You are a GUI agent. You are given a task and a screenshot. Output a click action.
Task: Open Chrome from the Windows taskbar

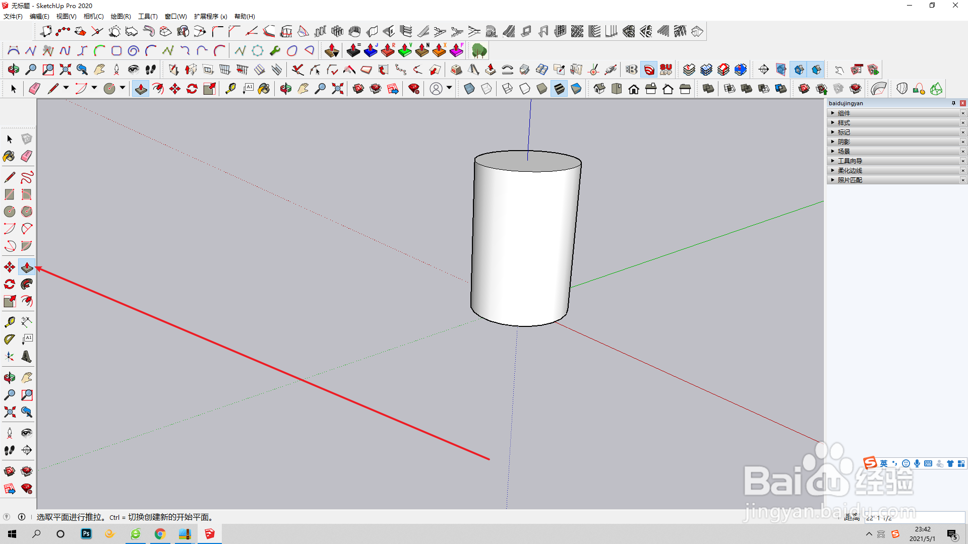tap(160, 534)
